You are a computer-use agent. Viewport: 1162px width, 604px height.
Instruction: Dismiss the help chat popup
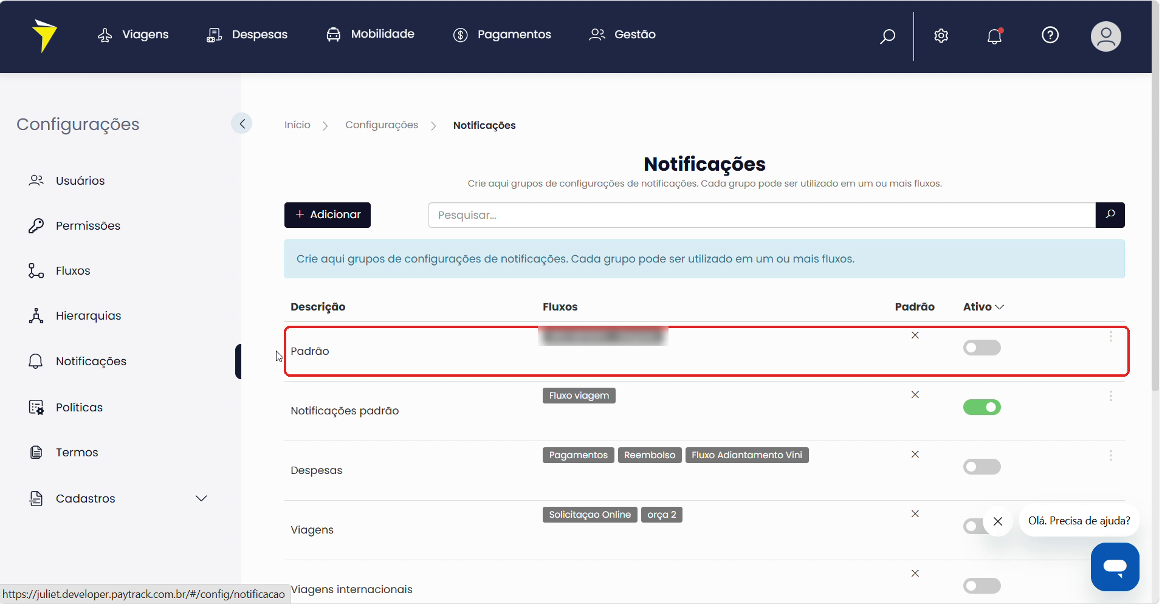tap(998, 521)
